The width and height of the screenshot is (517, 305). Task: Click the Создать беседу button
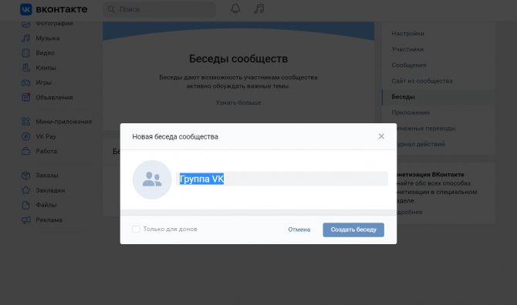tap(353, 230)
